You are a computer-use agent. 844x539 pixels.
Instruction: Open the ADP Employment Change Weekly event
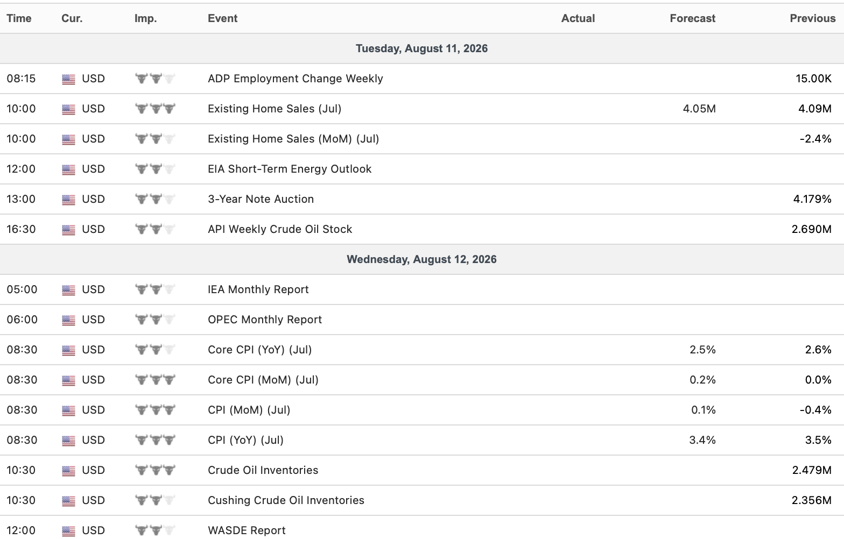296,79
